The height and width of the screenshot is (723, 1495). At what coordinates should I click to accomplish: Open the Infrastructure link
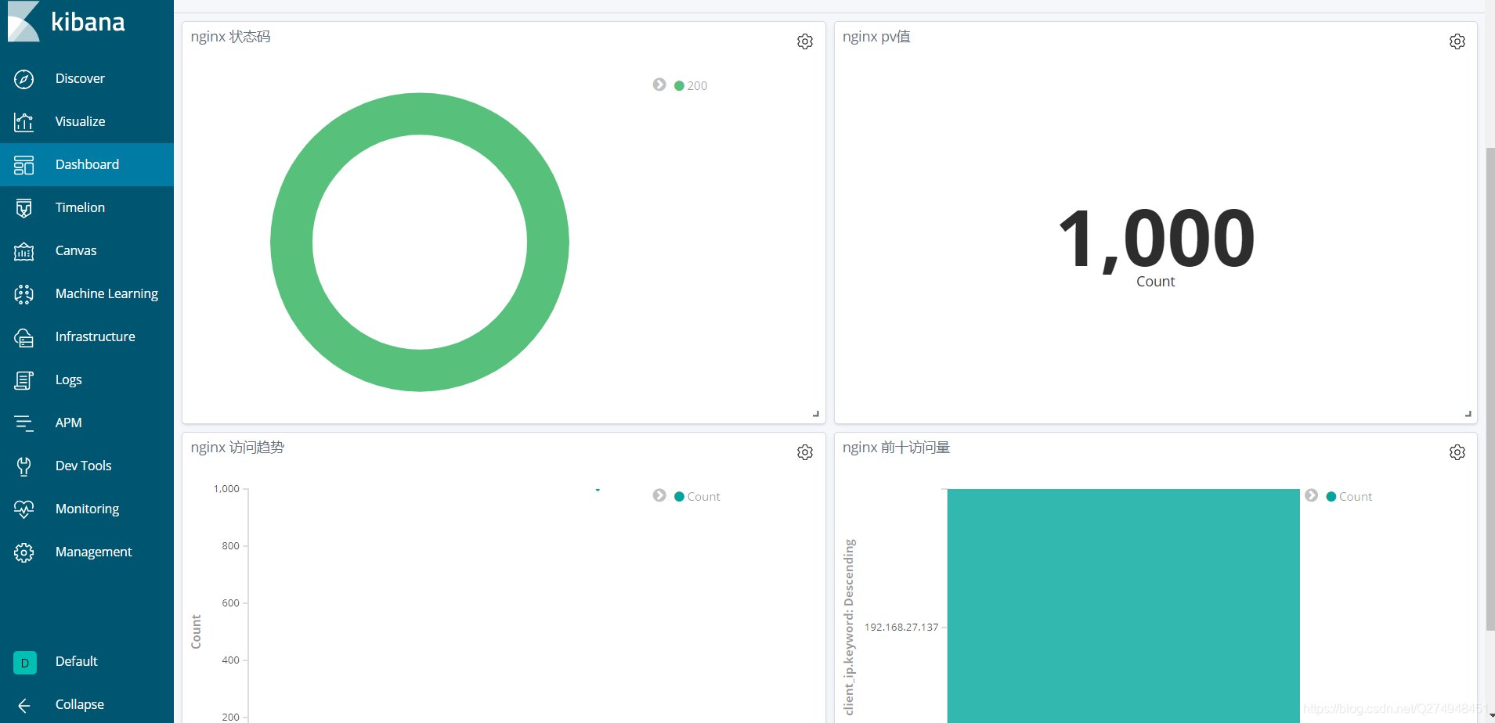[x=95, y=336]
